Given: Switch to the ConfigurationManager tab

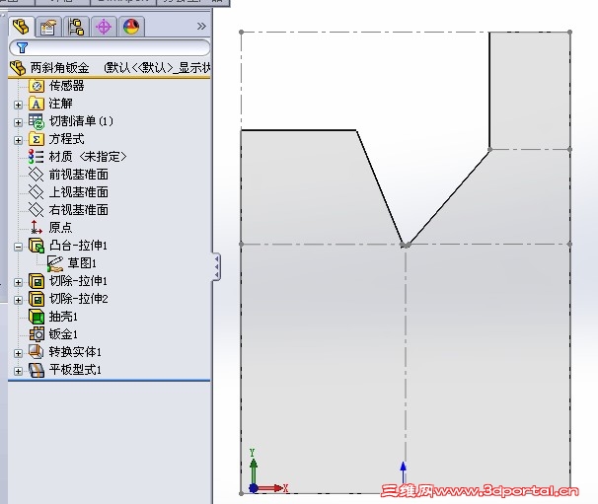Looking at the screenshot, I should [76, 27].
